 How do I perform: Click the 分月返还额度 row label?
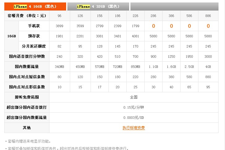tap(34, 46)
